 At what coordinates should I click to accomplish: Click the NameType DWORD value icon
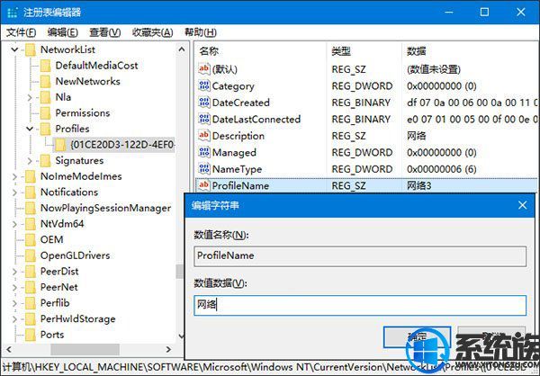204,169
